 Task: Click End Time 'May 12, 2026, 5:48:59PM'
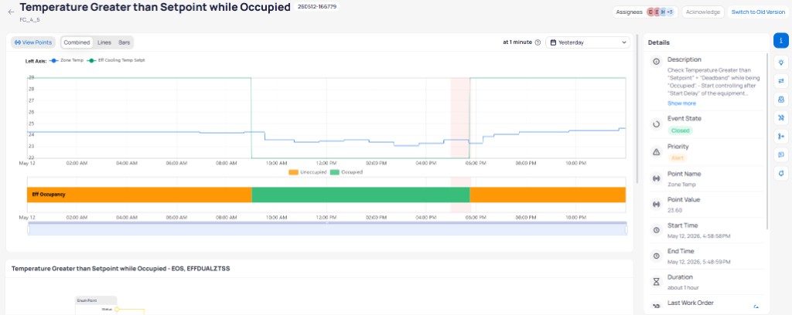698,262
